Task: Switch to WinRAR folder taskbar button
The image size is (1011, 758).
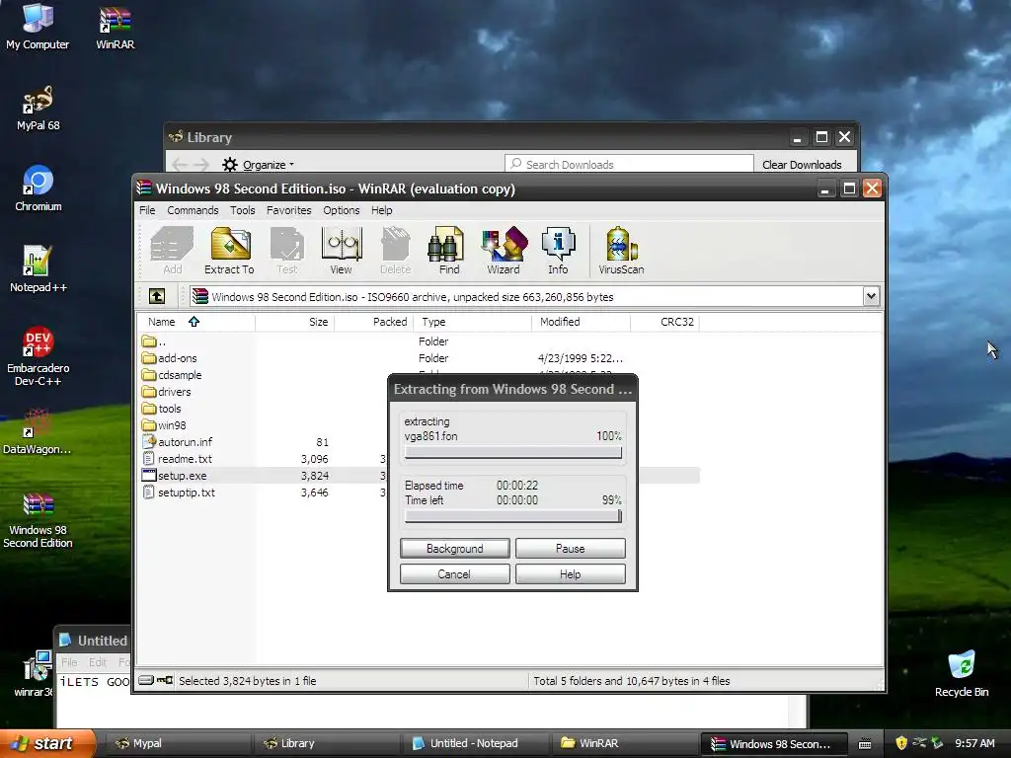Action: pyautogui.click(x=624, y=743)
